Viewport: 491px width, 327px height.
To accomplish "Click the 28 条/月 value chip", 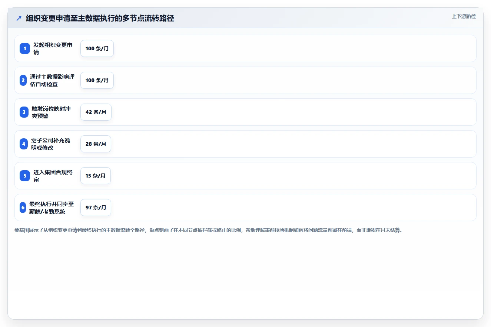I will 96,144.
